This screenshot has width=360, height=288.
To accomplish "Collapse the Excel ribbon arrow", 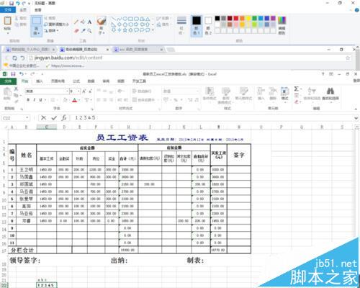I will [x=356, y=109].
